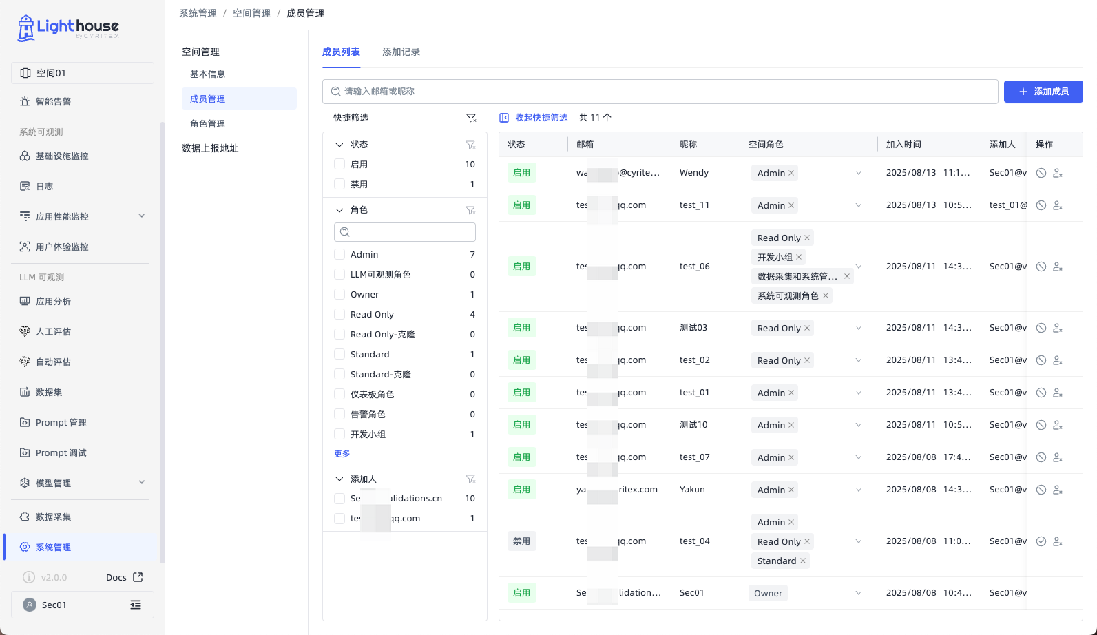Focus the email or nickname search box
Image resolution: width=1097 pixels, height=635 pixels.
click(660, 92)
